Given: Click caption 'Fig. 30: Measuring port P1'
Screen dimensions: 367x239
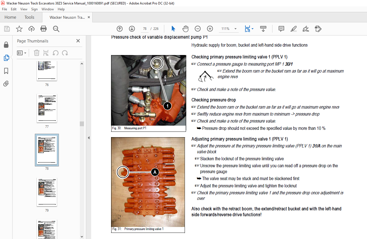Looking at the screenshot, I should tap(129, 128).
